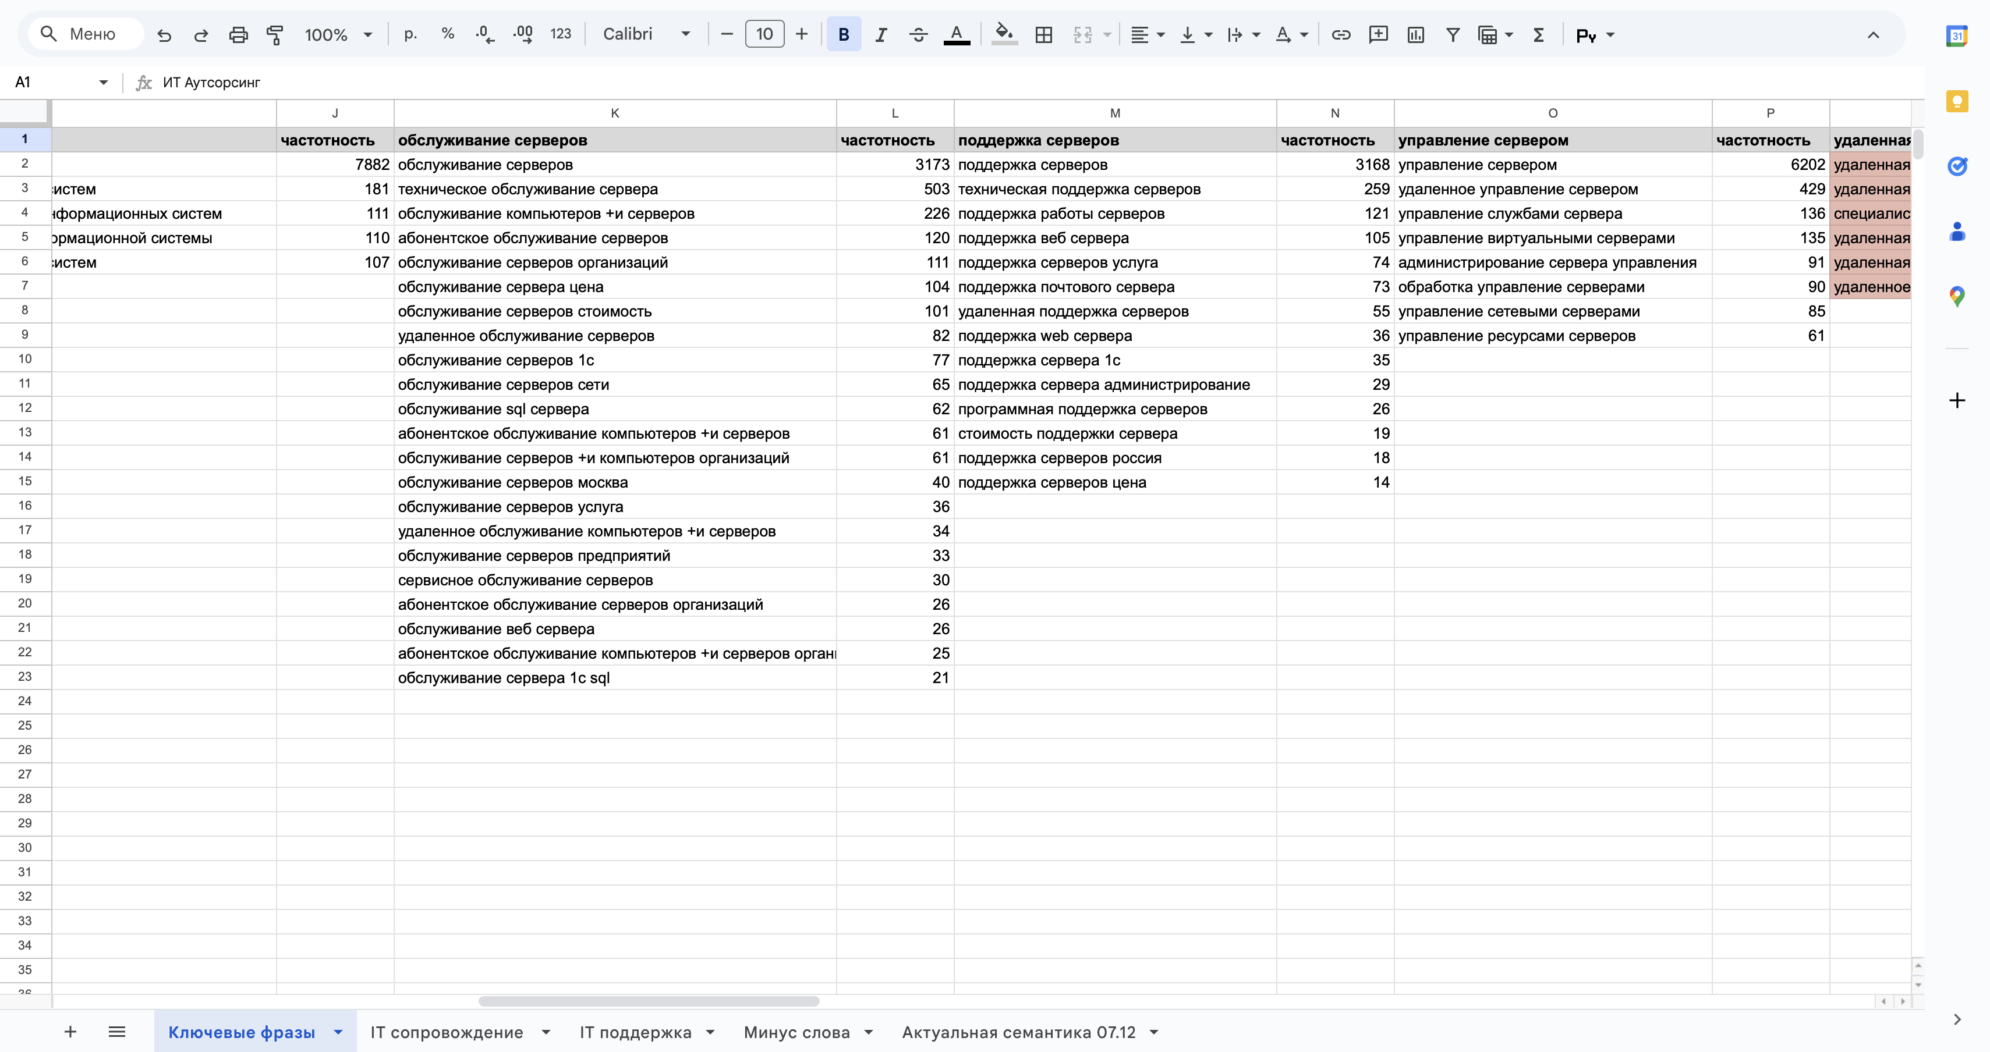The height and width of the screenshot is (1052, 1990).
Task: Open the Calibri font dropdown
Action: 646,35
